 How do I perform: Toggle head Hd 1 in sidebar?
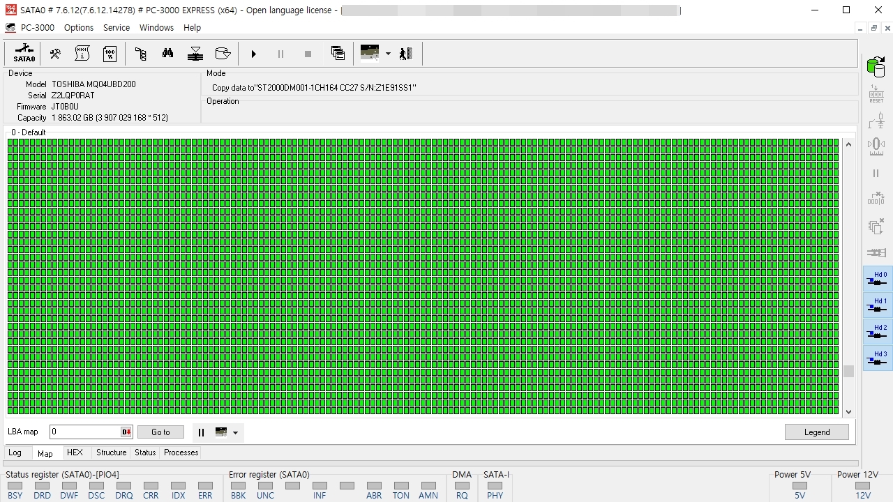(878, 305)
